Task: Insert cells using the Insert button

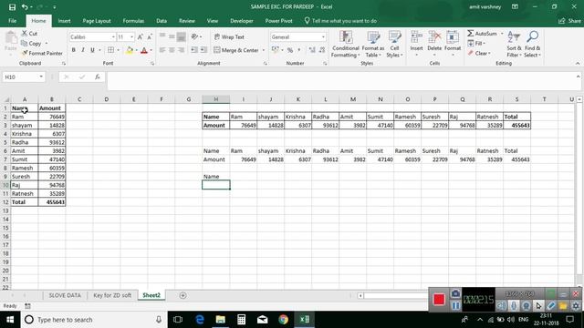Action: (416, 45)
